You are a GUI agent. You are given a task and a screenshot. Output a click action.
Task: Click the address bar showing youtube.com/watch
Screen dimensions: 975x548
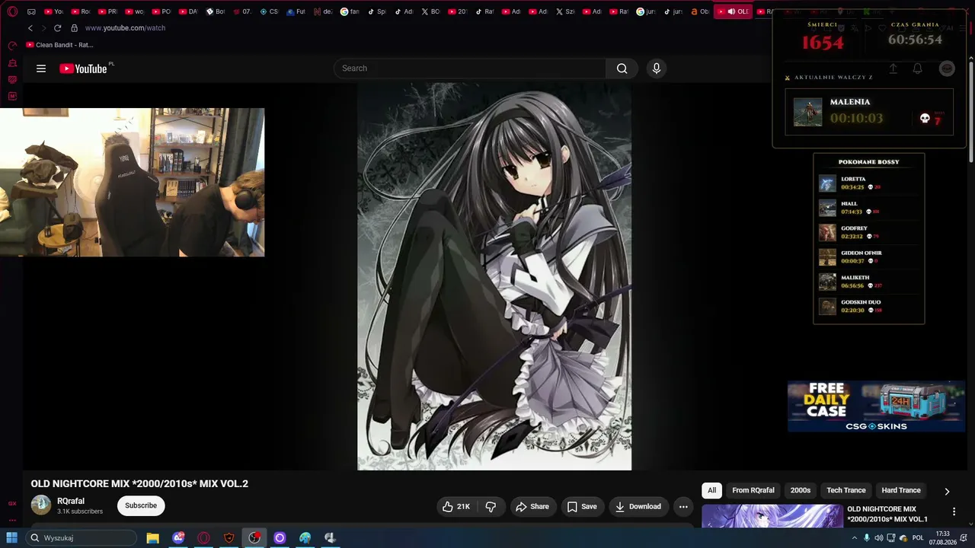tap(125, 28)
